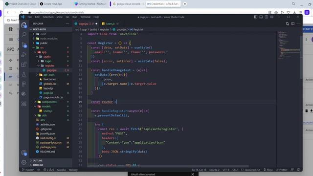The height and width of the screenshot is (176, 313).
Task: Open the Terminal menu
Action: [85, 17]
